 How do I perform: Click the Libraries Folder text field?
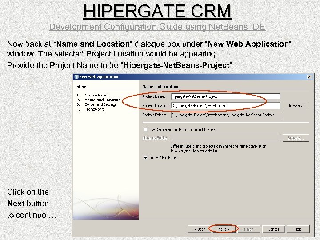tap(225, 138)
